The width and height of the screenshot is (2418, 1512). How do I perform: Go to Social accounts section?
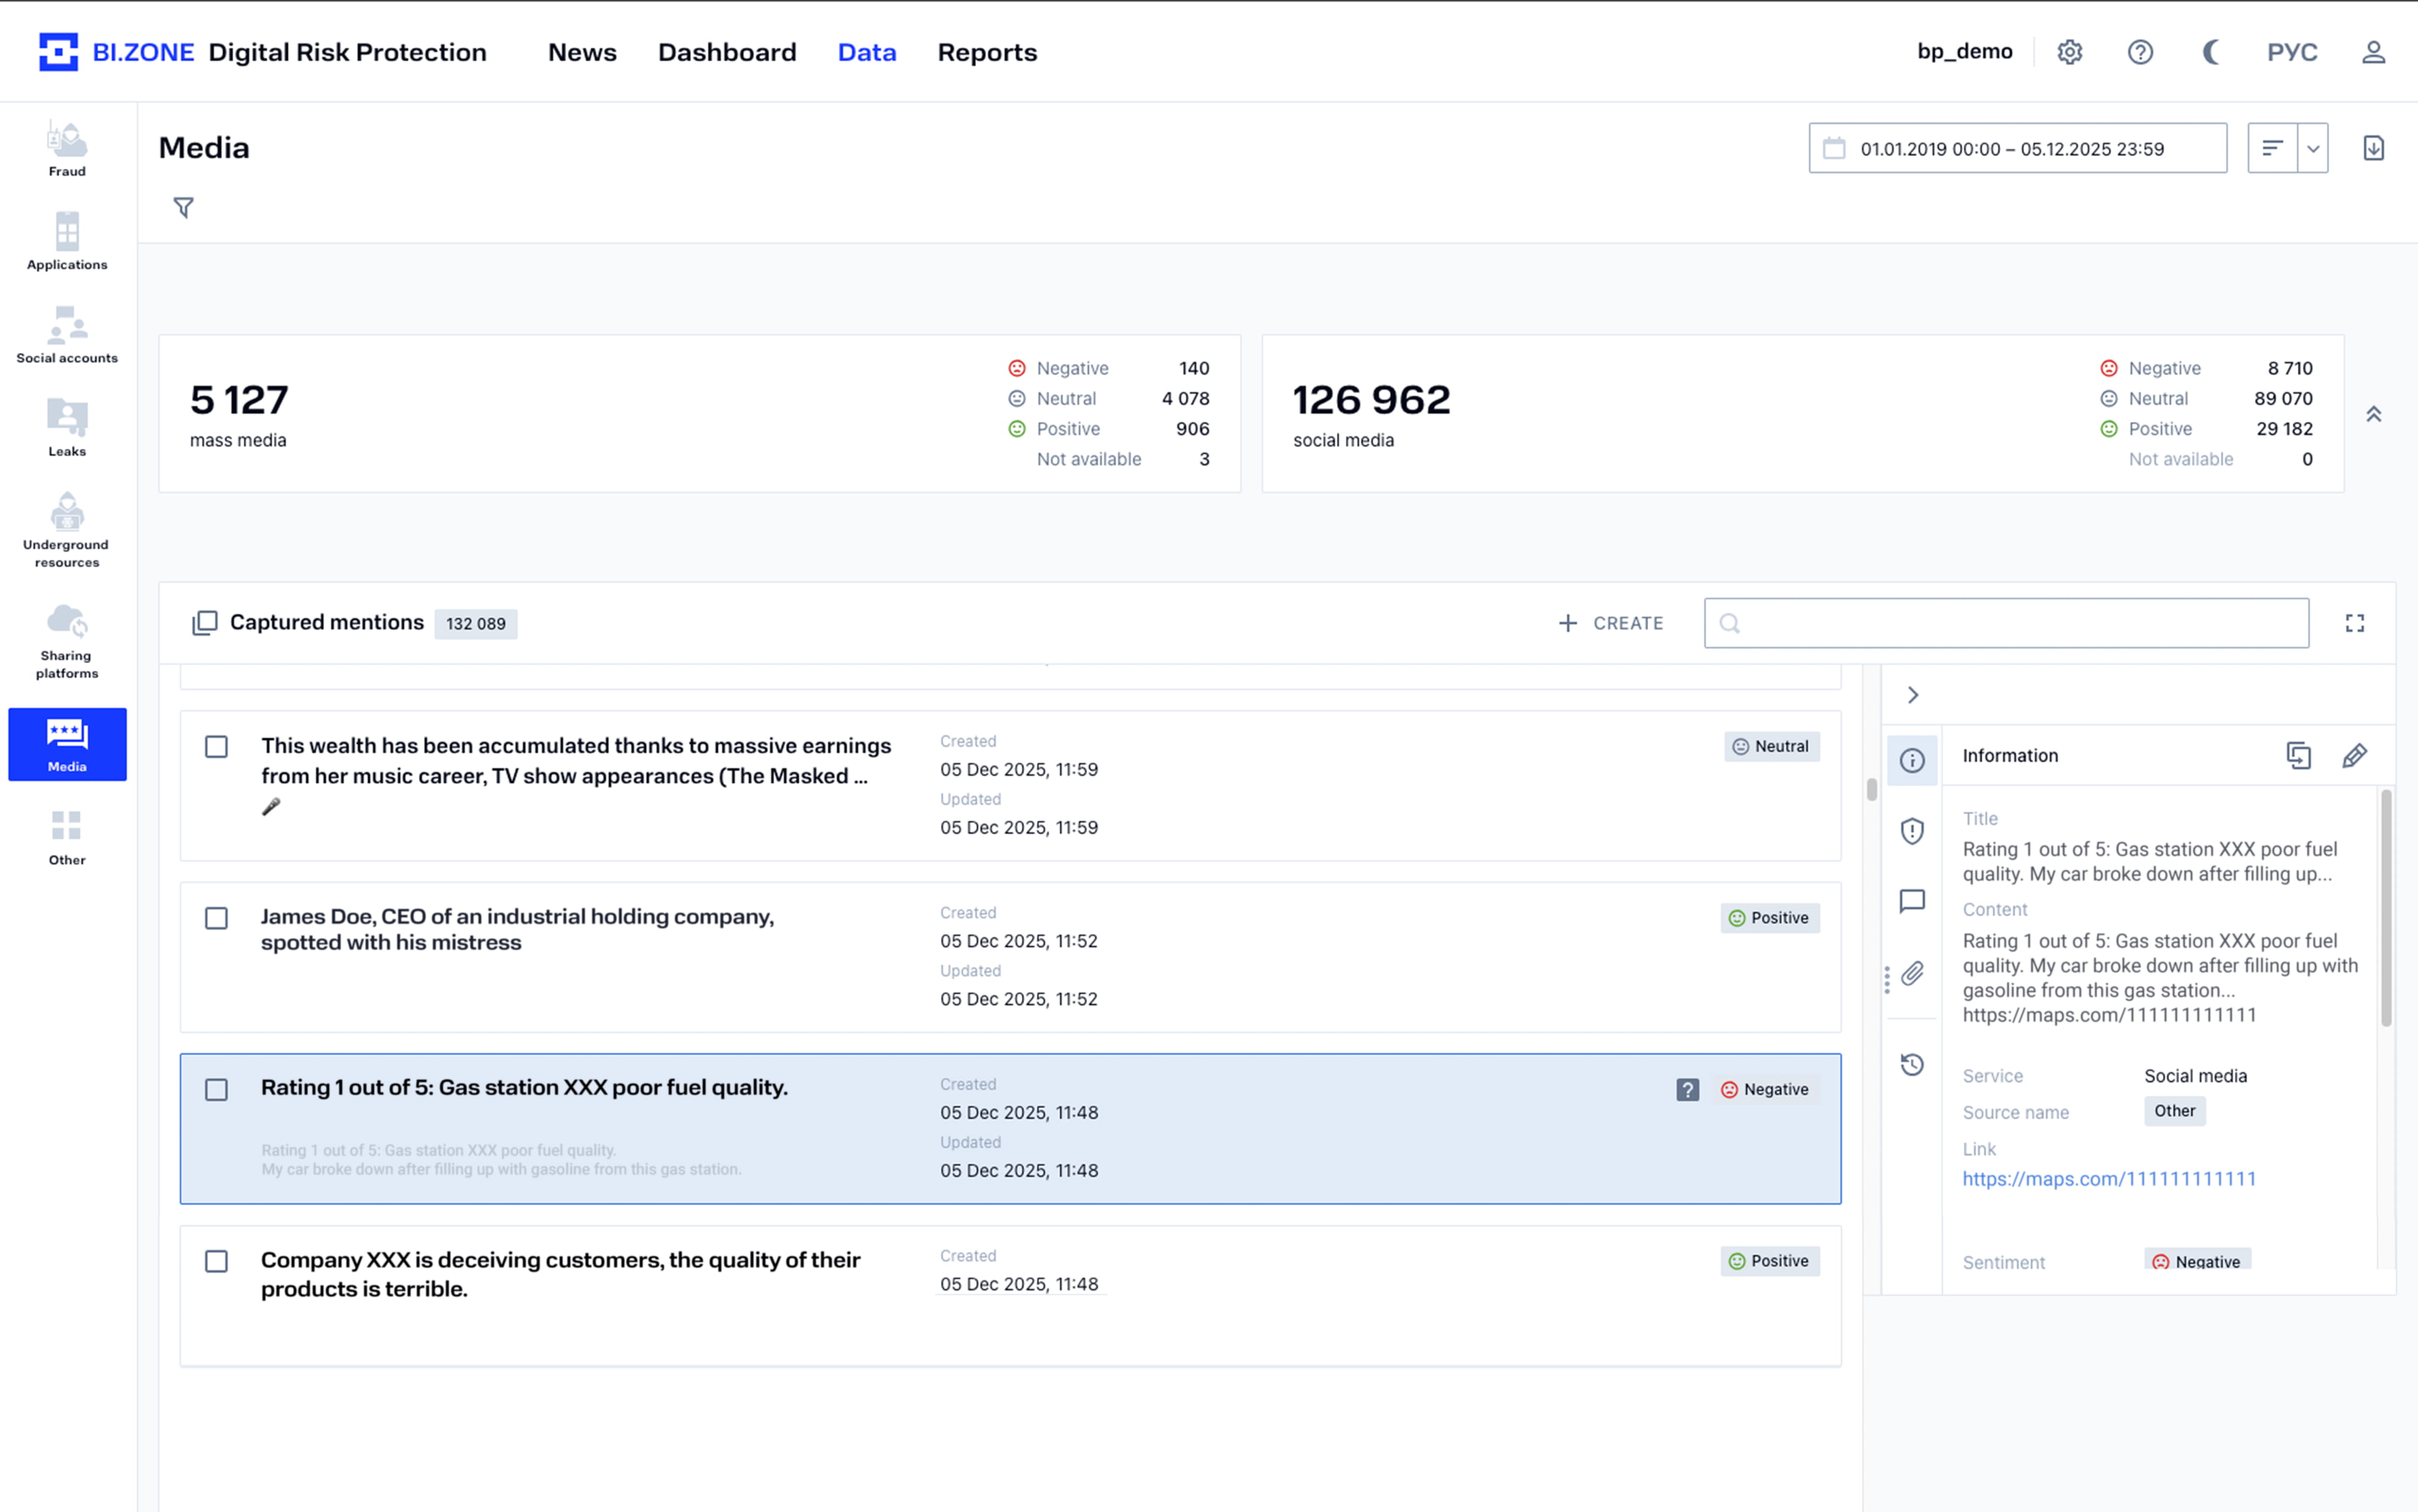click(x=67, y=335)
